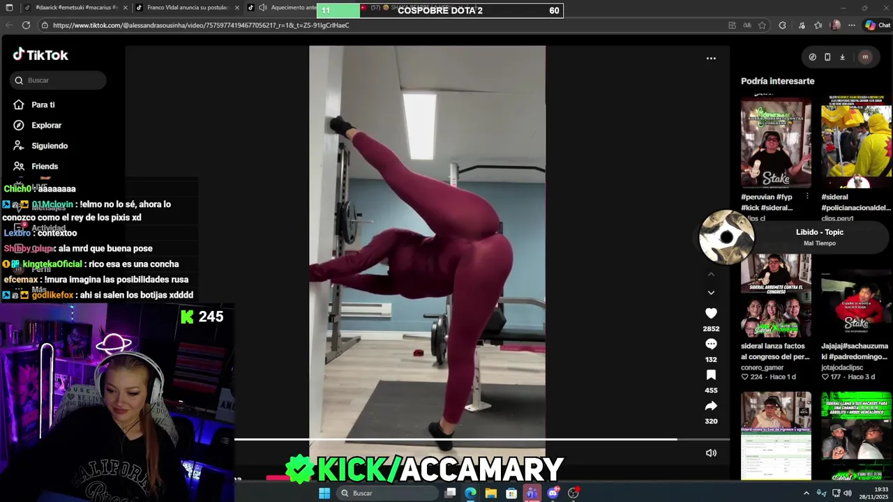Click the spinning album disc artwork
The height and width of the screenshot is (502, 893).
point(726,237)
